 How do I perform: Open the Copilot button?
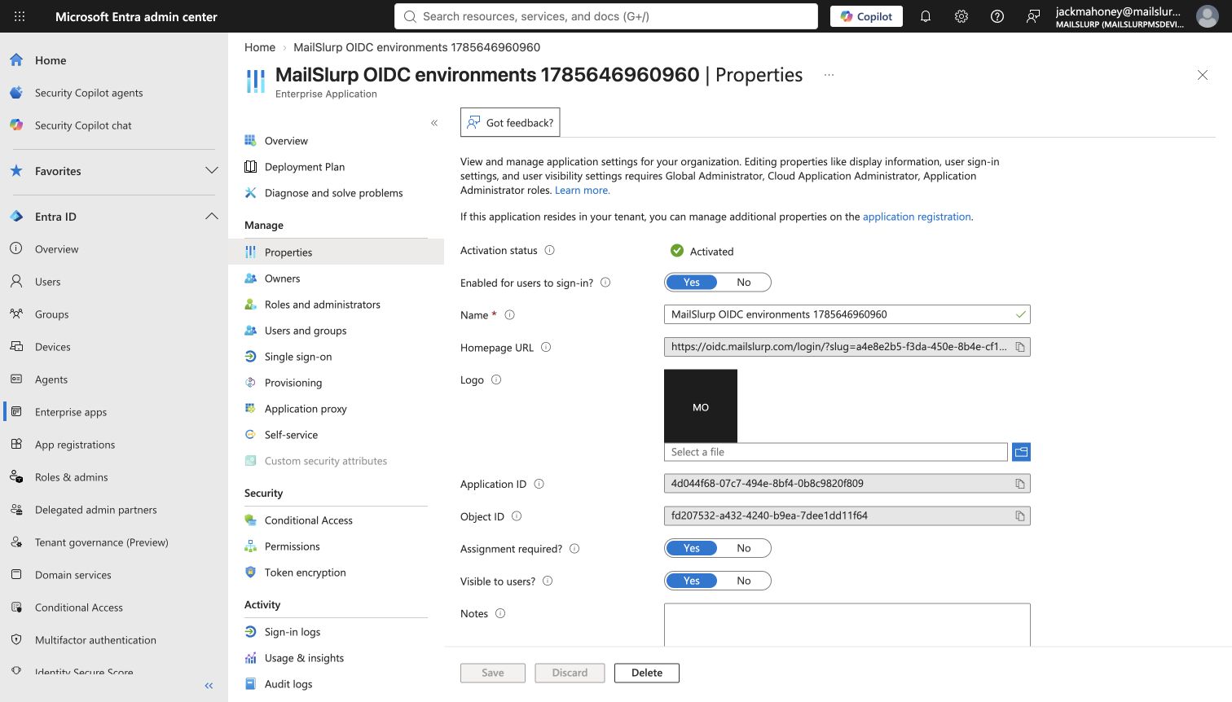[x=866, y=16]
